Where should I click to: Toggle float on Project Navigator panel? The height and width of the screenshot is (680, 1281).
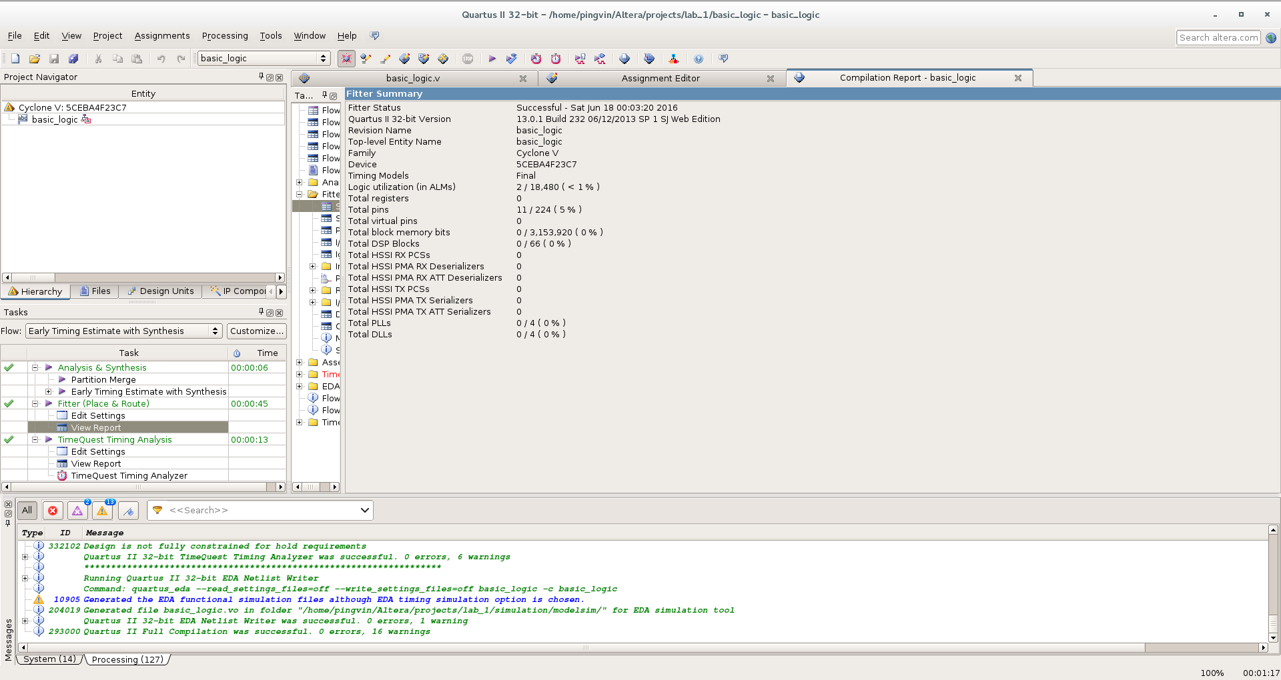coord(270,77)
